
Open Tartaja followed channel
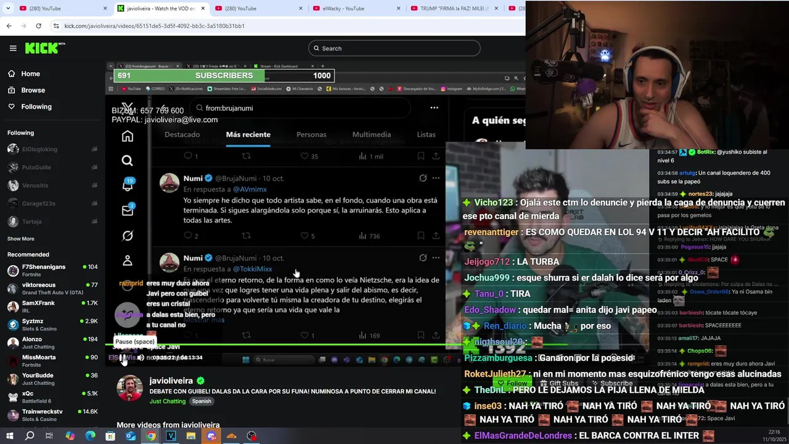point(52,221)
